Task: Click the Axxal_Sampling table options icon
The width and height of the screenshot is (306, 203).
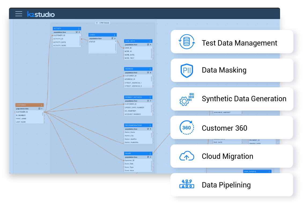Action: coord(269,171)
